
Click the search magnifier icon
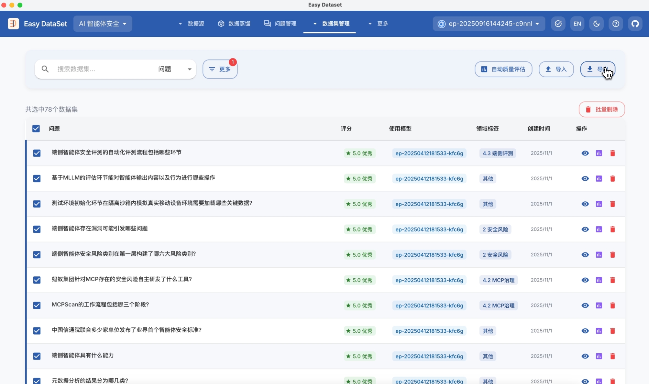tap(45, 69)
